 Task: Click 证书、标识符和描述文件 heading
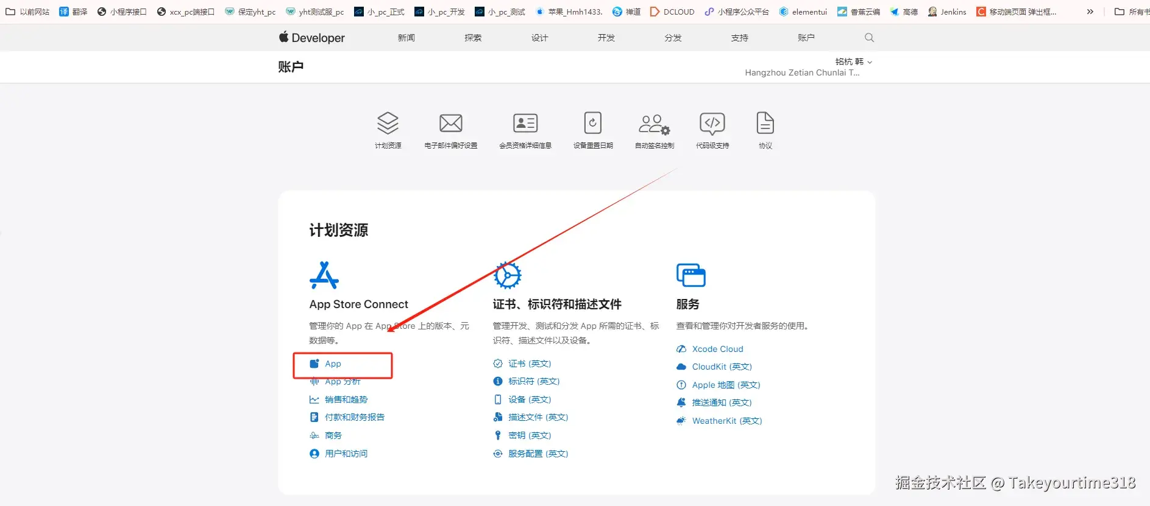[x=557, y=304]
